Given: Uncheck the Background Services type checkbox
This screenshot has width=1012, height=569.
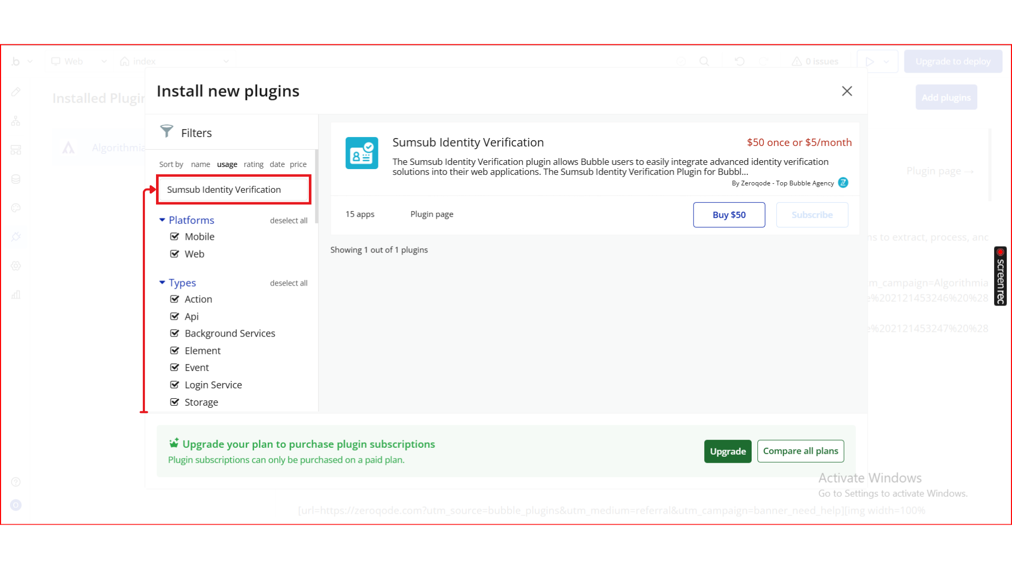Looking at the screenshot, I should click(x=174, y=333).
